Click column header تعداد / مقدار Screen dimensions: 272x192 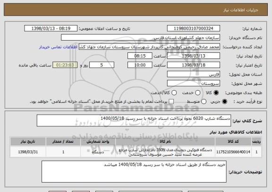(x=63, y=142)
